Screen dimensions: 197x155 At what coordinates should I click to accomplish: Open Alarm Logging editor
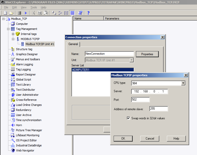(x=25, y=64)
